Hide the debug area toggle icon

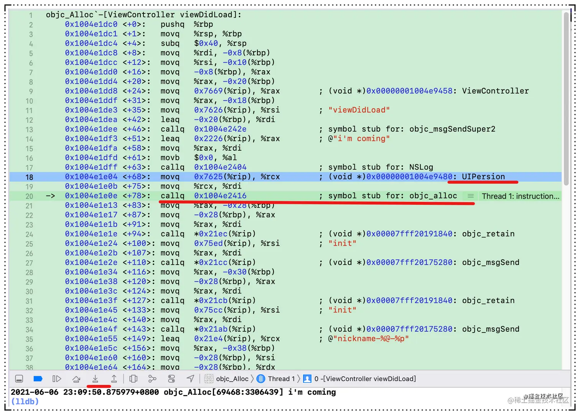pos(19,379)
